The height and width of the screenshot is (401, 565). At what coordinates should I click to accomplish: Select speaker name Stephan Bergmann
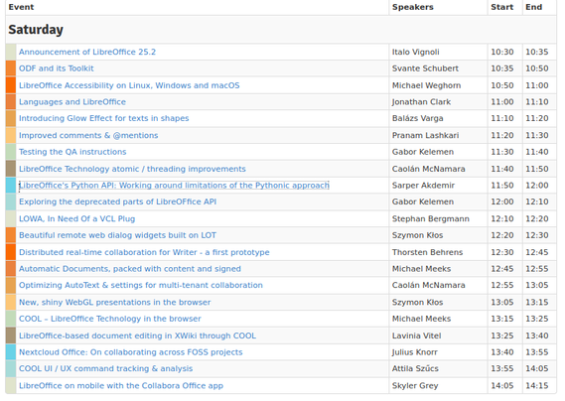coord(431,218)
